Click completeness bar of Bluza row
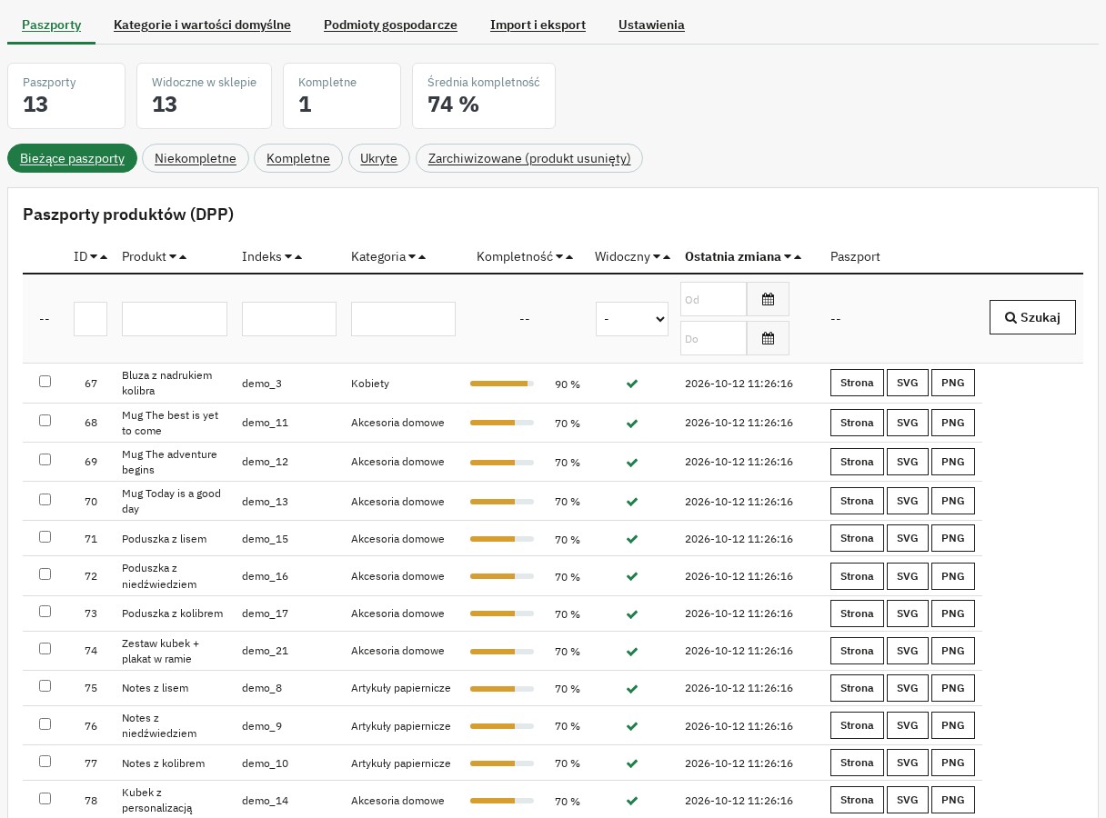Image resolution: width=1106 pixels, height=818 pixels. click(502, 384)
